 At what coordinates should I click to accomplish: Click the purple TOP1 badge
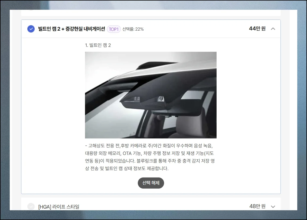(114, 29)
